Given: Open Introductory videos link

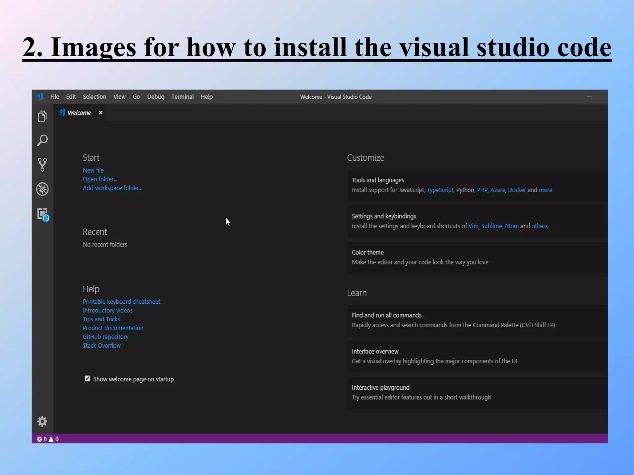Looking at the screenshot, I should (107, 310).
